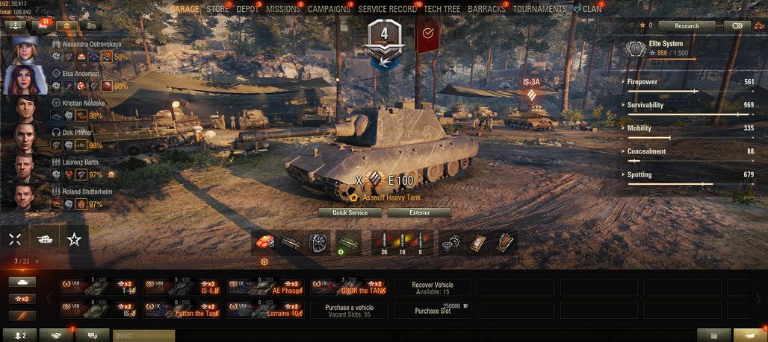
Task: Click the Research button
Action: (x=687, y=26)
